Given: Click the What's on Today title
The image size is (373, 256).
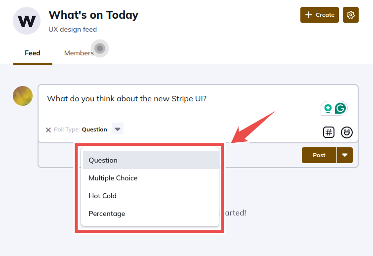Looking at the screenshot, I should click(x=93, y=15).
